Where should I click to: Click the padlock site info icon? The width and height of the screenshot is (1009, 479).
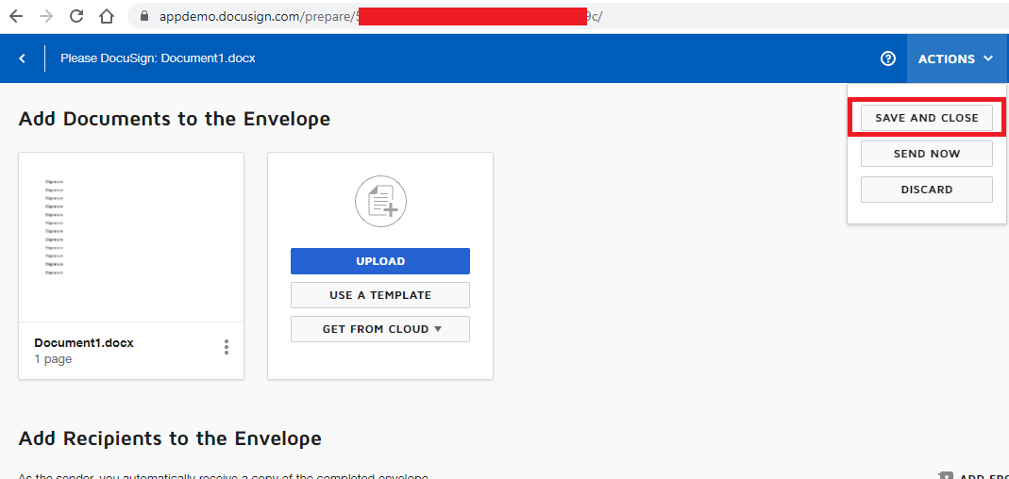pyautogui.click(x=144, y=16)
